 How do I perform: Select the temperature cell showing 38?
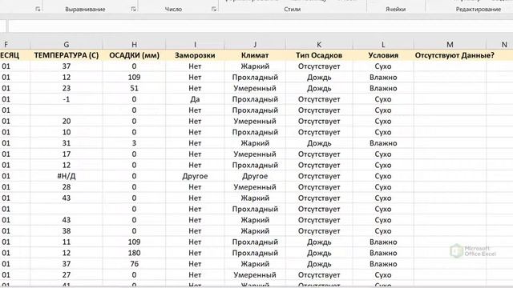click(x=67, y=231)
